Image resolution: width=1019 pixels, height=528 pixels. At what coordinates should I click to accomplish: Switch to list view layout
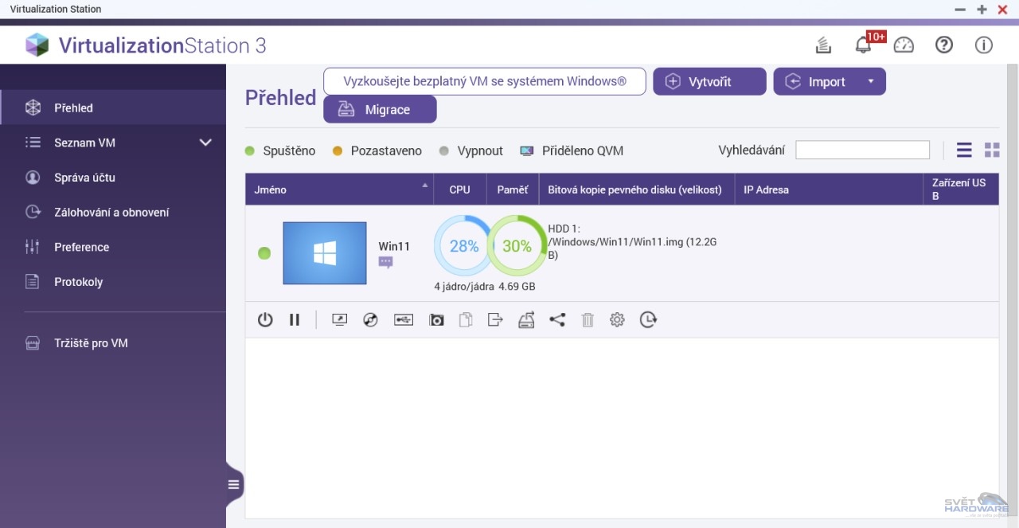pos(964,150)
